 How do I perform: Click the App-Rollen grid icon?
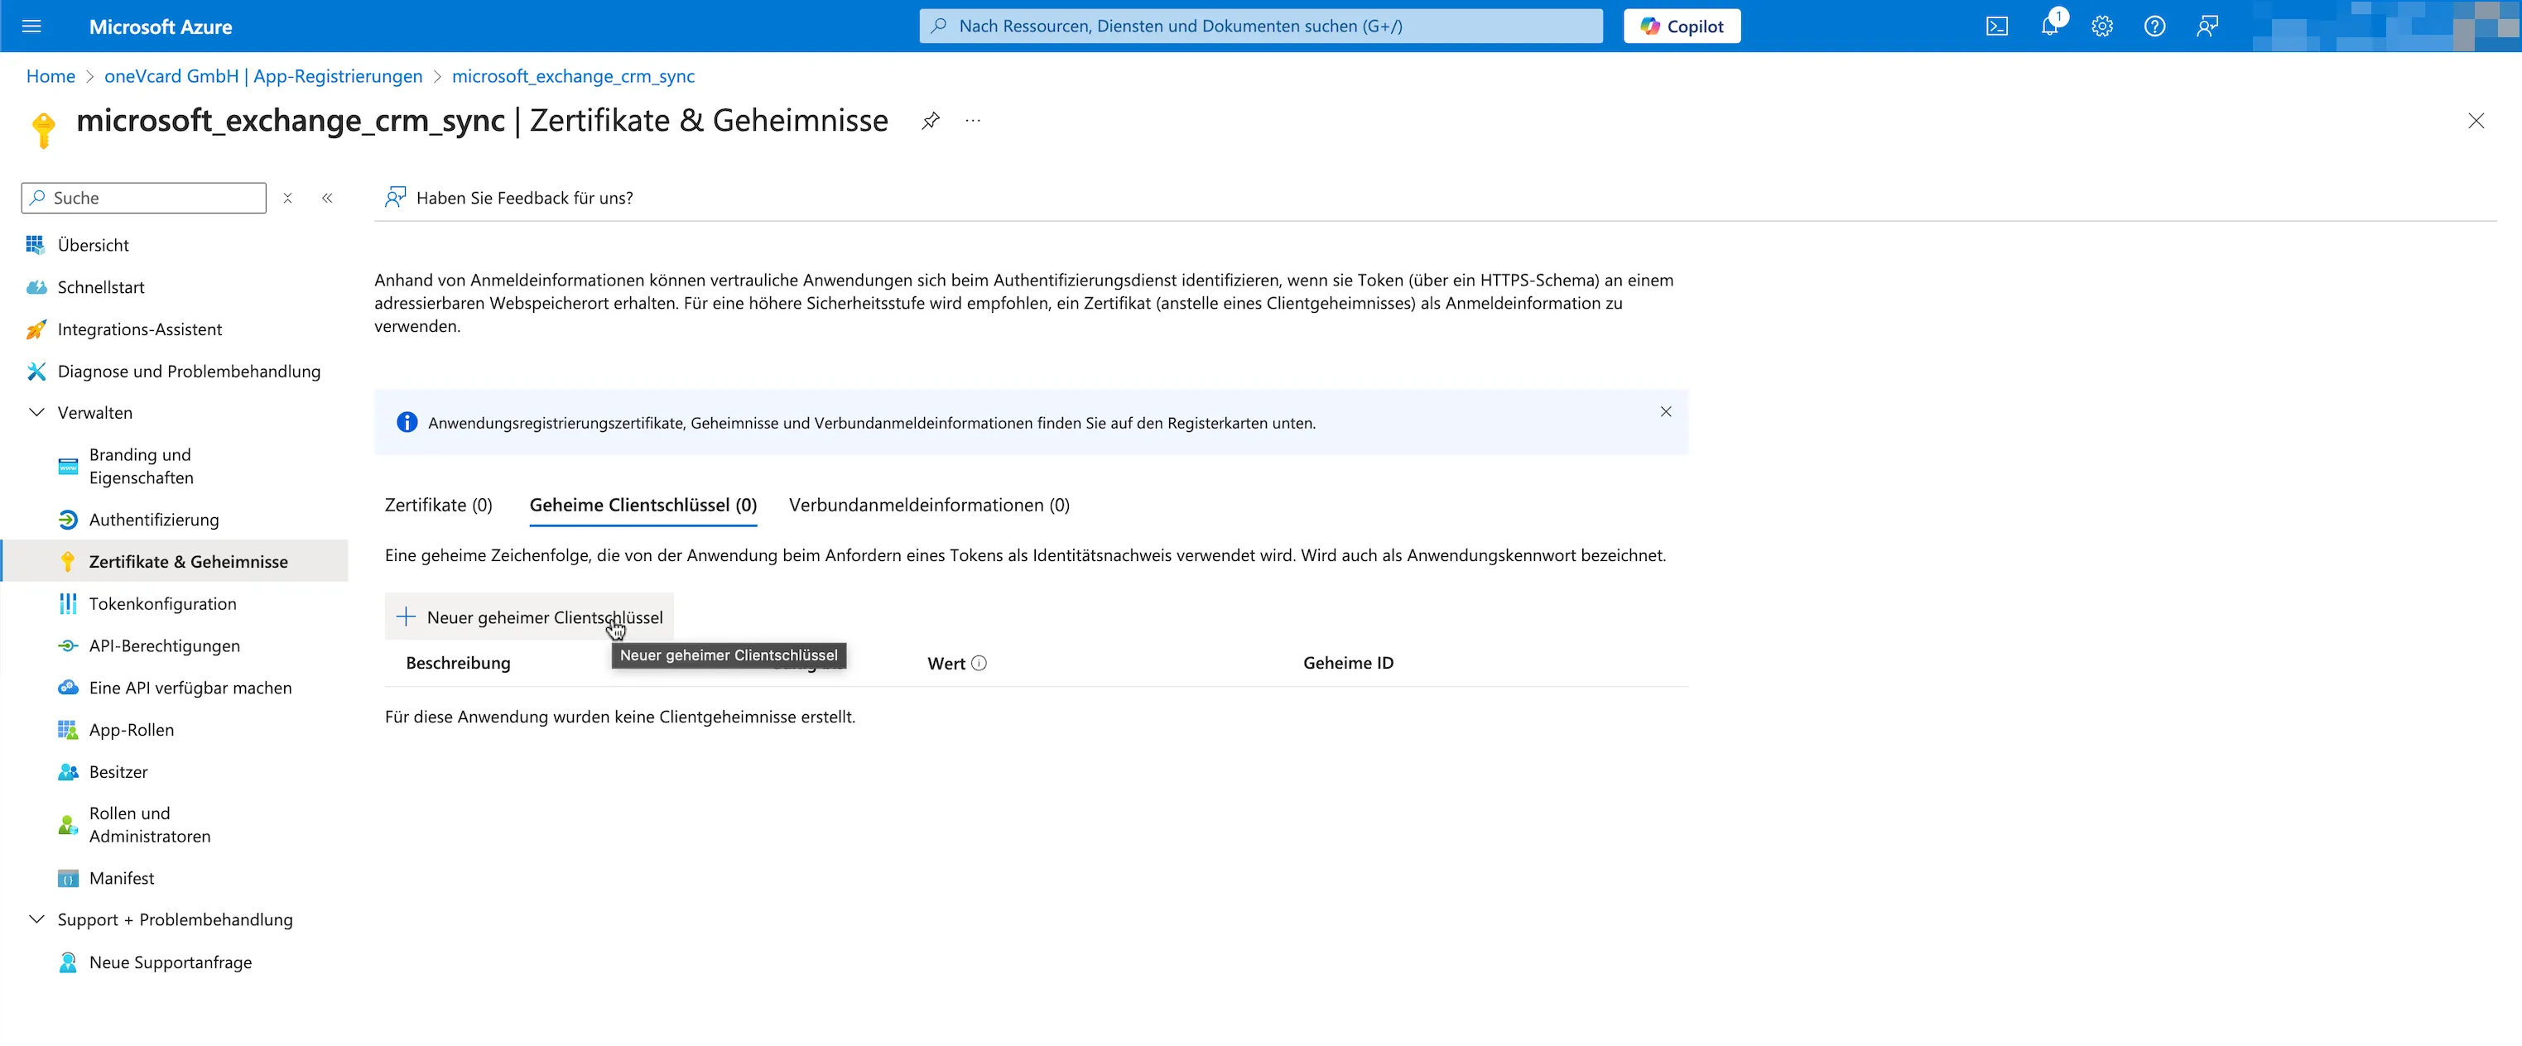pyautogui.click(x=68, y=730)
